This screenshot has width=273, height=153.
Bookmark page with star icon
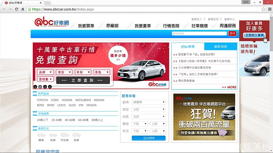pos(263,9)
